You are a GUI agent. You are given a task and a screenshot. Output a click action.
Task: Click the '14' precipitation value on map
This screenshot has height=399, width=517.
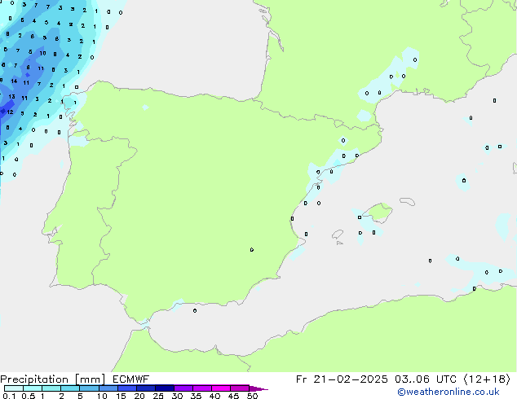pos(14,81)
